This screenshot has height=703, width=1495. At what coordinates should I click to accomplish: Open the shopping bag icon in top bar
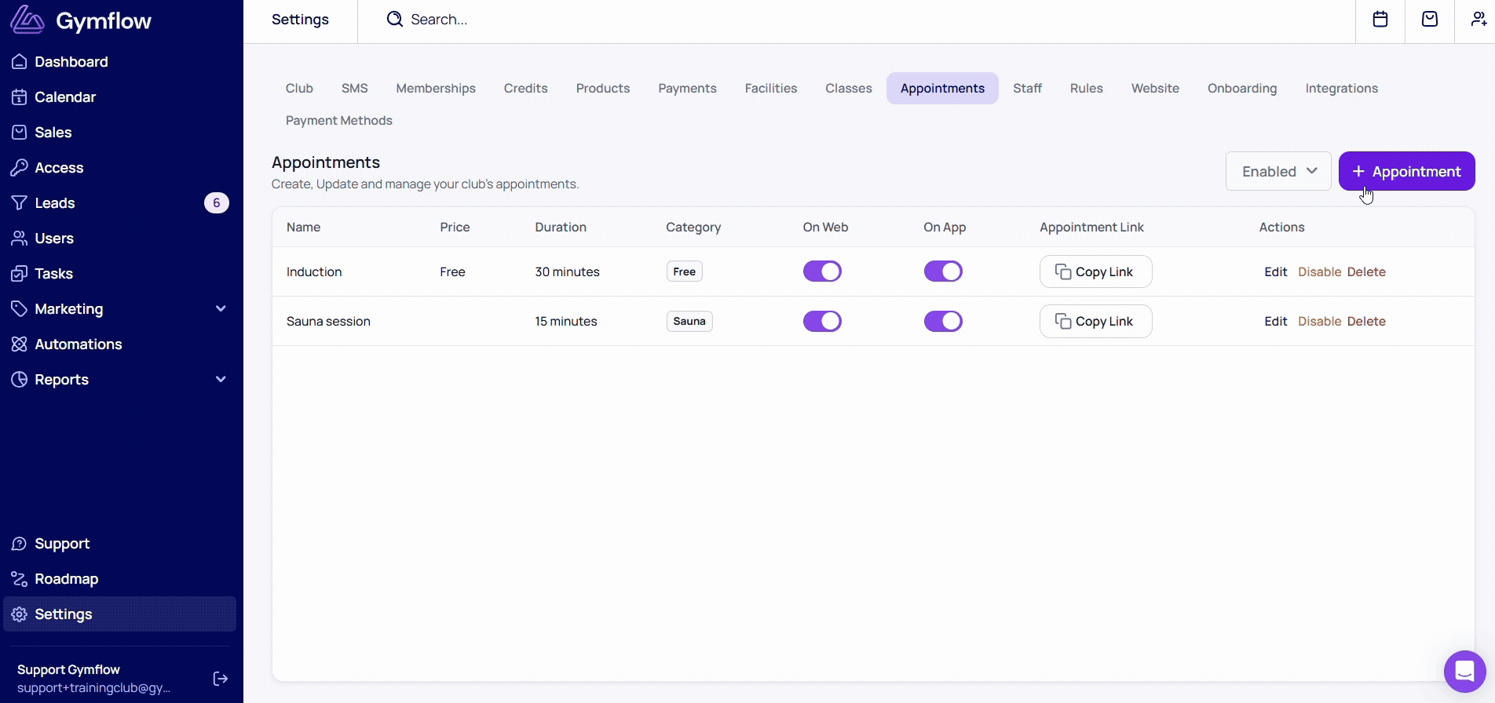pyautogui.click(x=1430, y=20)
